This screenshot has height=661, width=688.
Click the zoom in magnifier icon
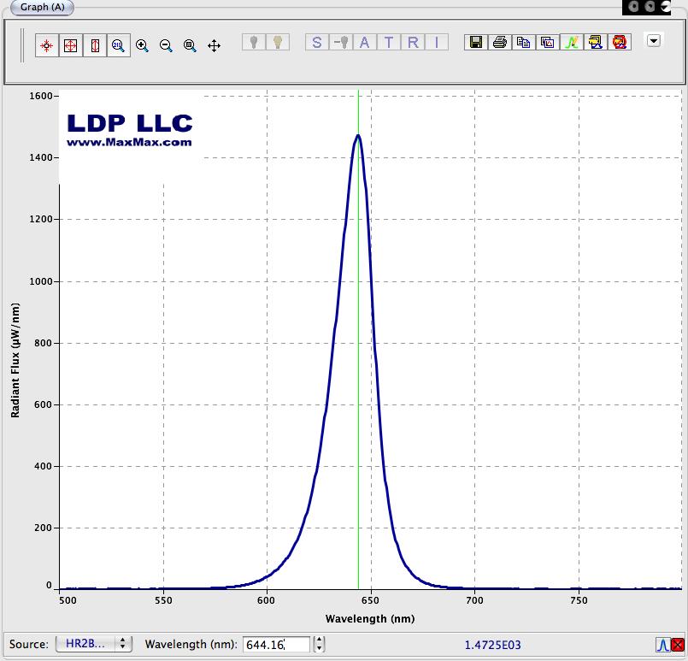[x=142, y=45]
